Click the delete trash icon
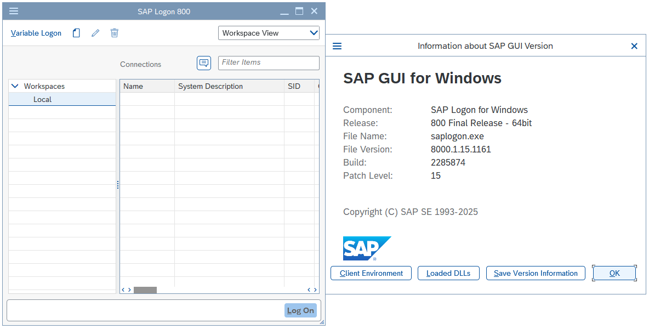The width and height of the screenshot is (649, 329). [115, 33]
